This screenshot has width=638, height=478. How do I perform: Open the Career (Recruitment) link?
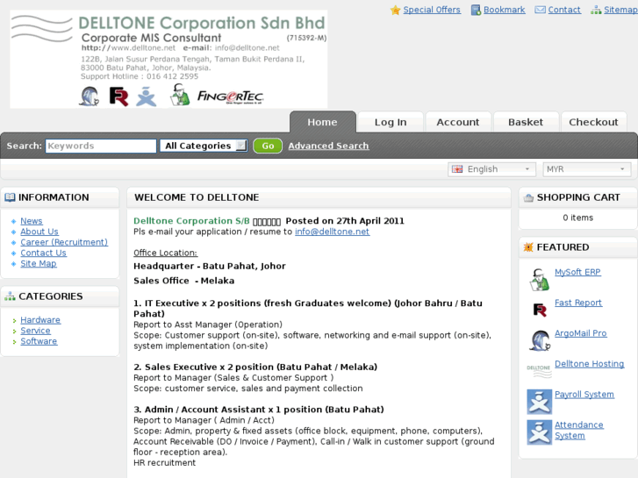tap(64, 242)
